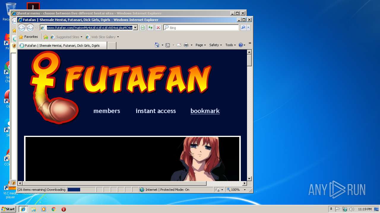Focus the Bing search box
Screen dimensions: 380x213
pyautogui.click(x=201, y=28)
